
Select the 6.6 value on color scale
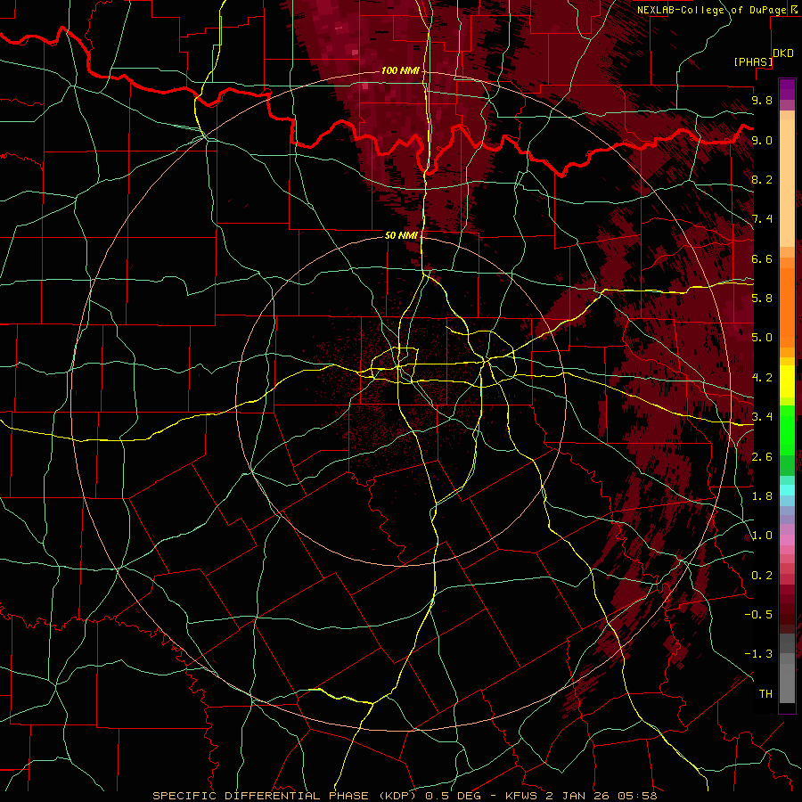click(762, 258)
